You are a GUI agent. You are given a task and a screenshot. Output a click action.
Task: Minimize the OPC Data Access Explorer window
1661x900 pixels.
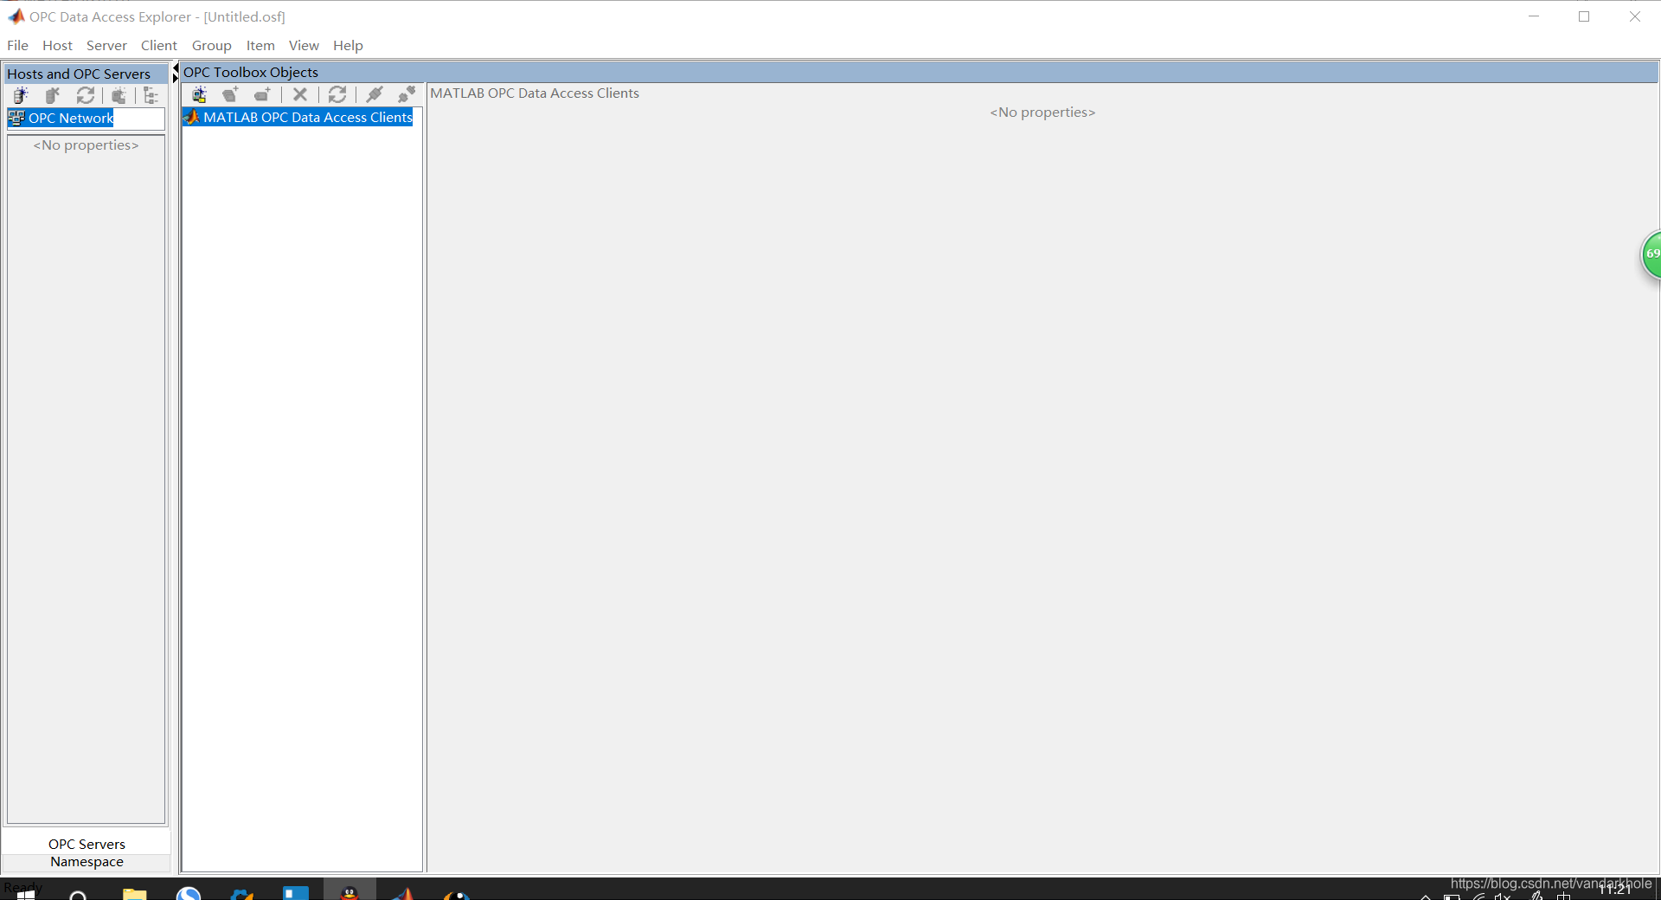click(1534, 16)
